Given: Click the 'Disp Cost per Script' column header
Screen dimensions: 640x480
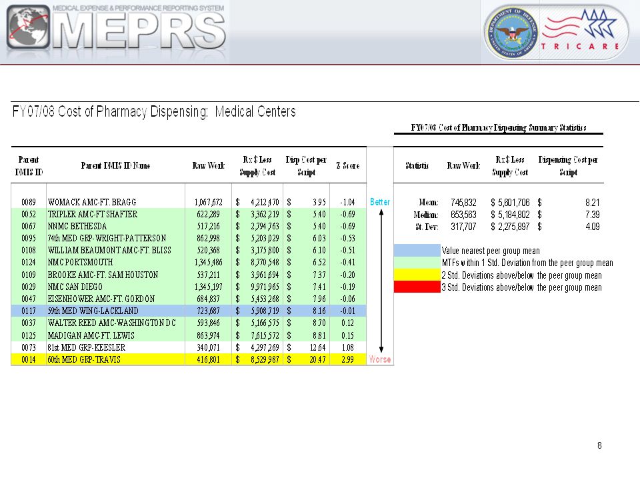Looking at the screenshot, I should point(306,166).
